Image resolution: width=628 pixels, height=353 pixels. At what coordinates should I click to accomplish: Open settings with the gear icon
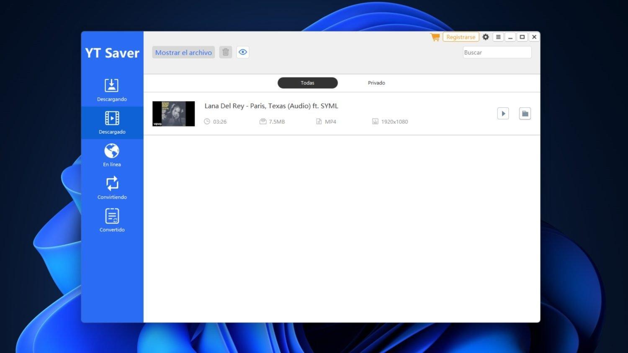point(486,37)
